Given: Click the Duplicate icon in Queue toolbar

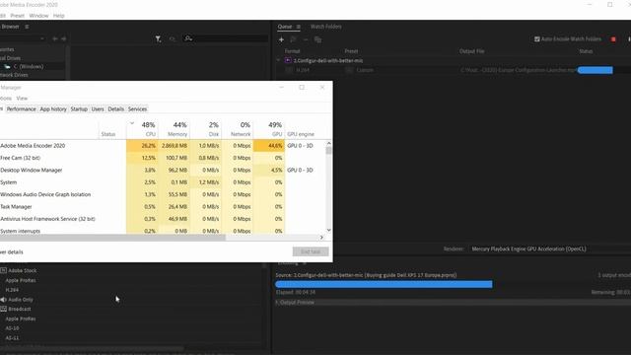Looking at the screenshot, I should tap(317, 39).
